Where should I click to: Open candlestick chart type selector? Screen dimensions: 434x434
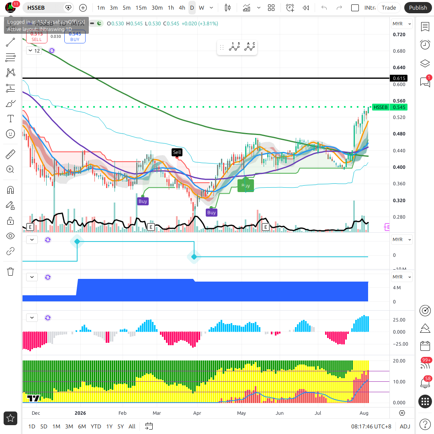point(227,8)
